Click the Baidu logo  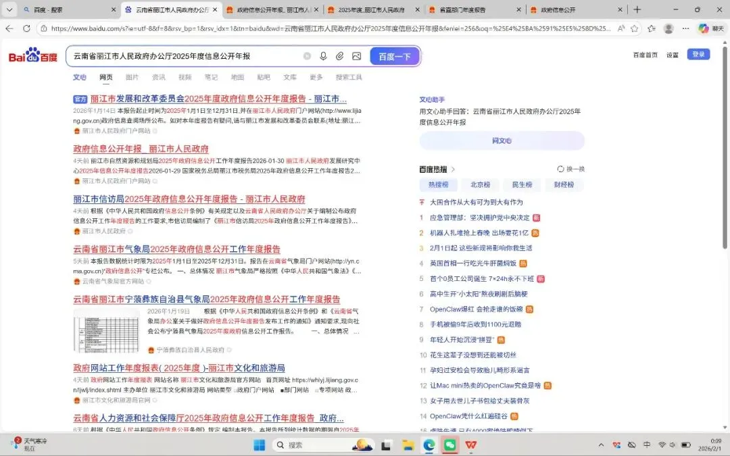coord(33,56)
